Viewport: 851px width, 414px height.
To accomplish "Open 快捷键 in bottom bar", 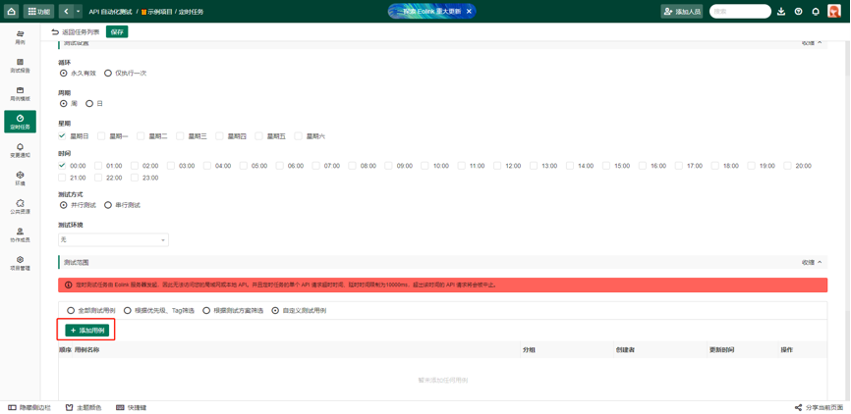I will click(131, 407).
